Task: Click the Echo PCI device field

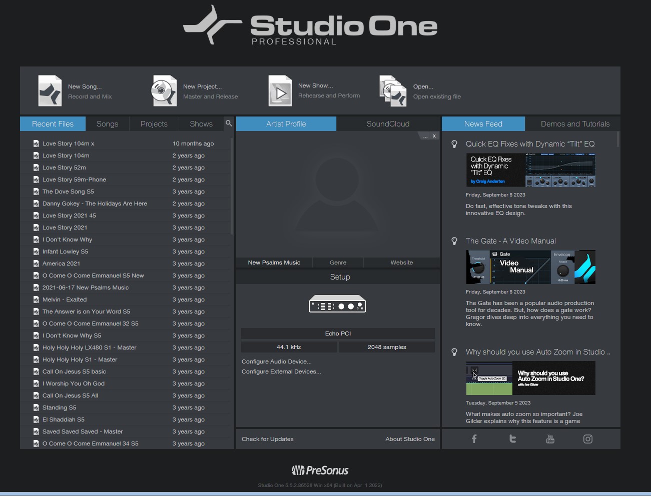Action: pyautogui.click(x=338, y=333)
